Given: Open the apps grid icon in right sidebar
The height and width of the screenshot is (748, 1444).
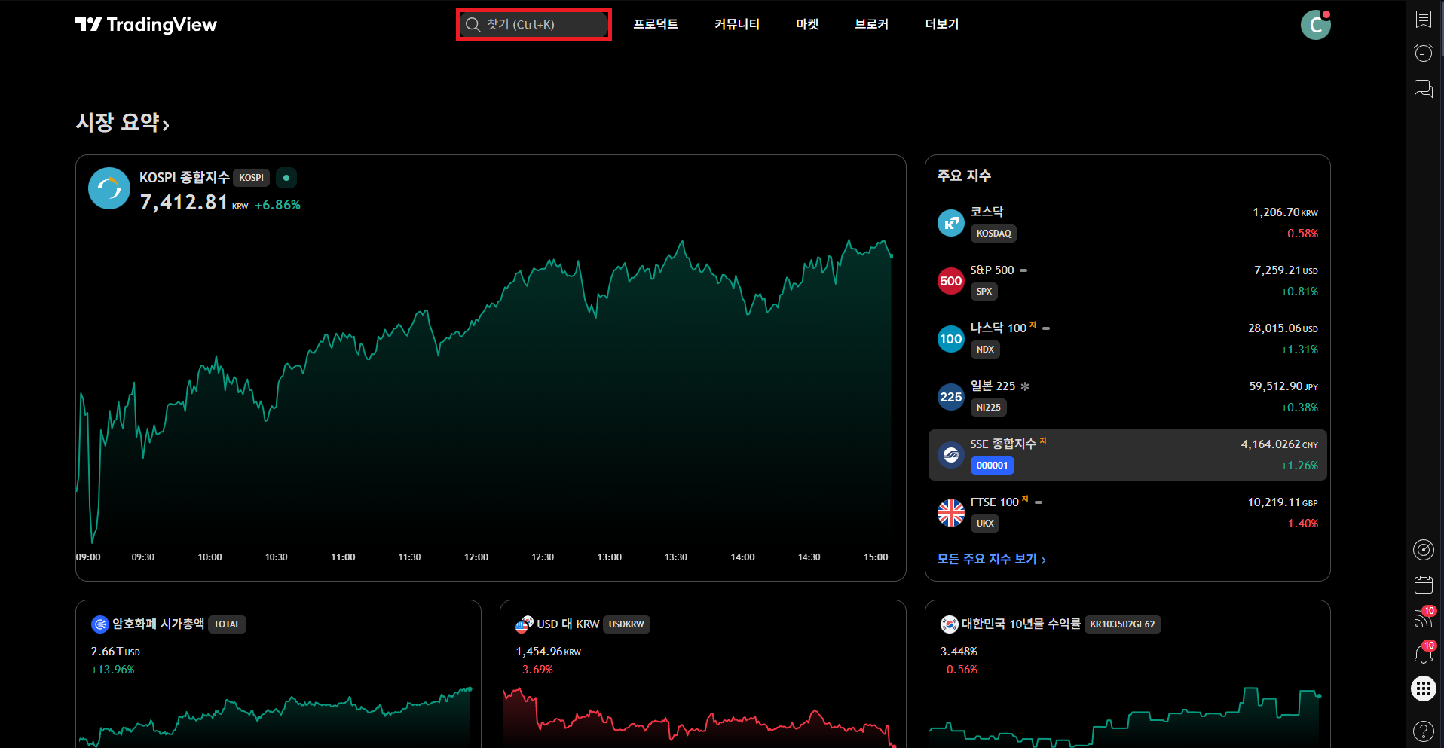Looking at the screenshot, I should tap(1423, 688).
